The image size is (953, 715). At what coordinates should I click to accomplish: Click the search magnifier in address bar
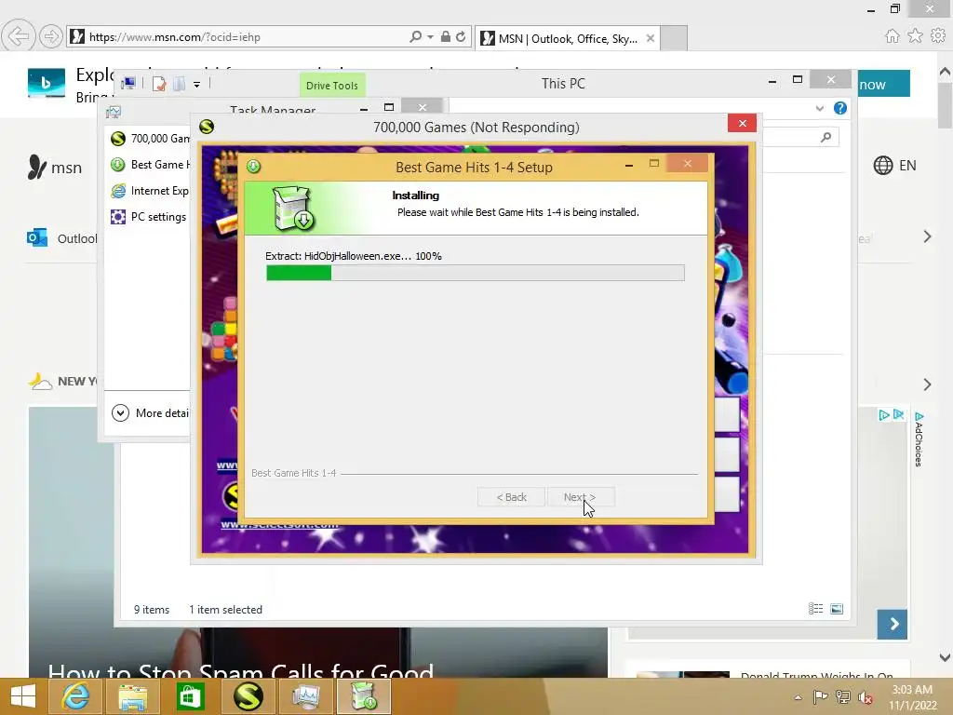point(416,36)
